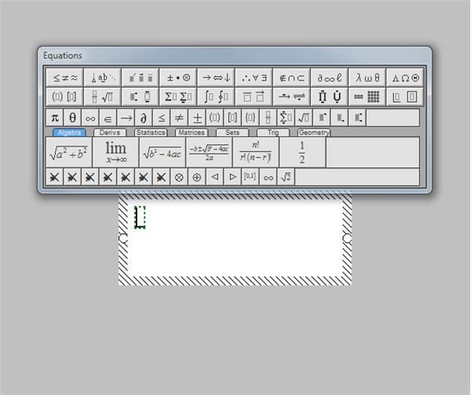
Task: Insert the partial derivative symbol
Action: 144,118
